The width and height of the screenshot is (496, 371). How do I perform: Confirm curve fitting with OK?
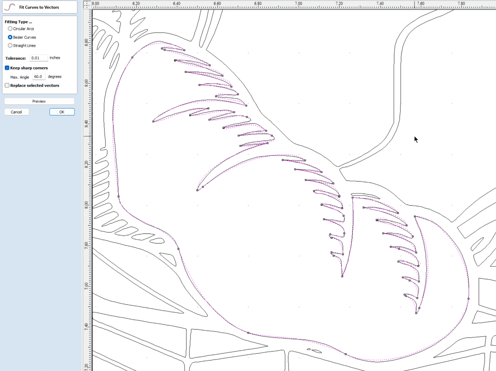(62, 112)
